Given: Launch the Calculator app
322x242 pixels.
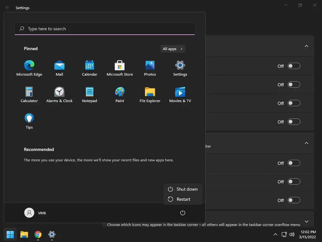Looking at the screenshot, I should (x=29, y=95).
